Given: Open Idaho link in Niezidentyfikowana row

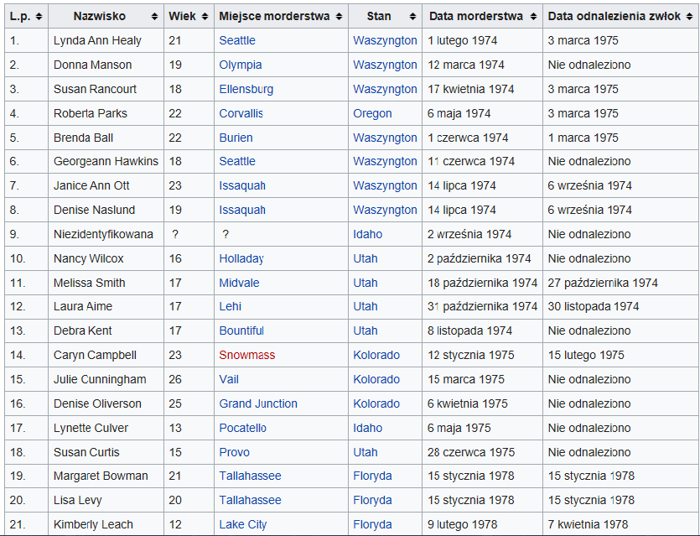Looking at the screenshot, I should (368, 234).
